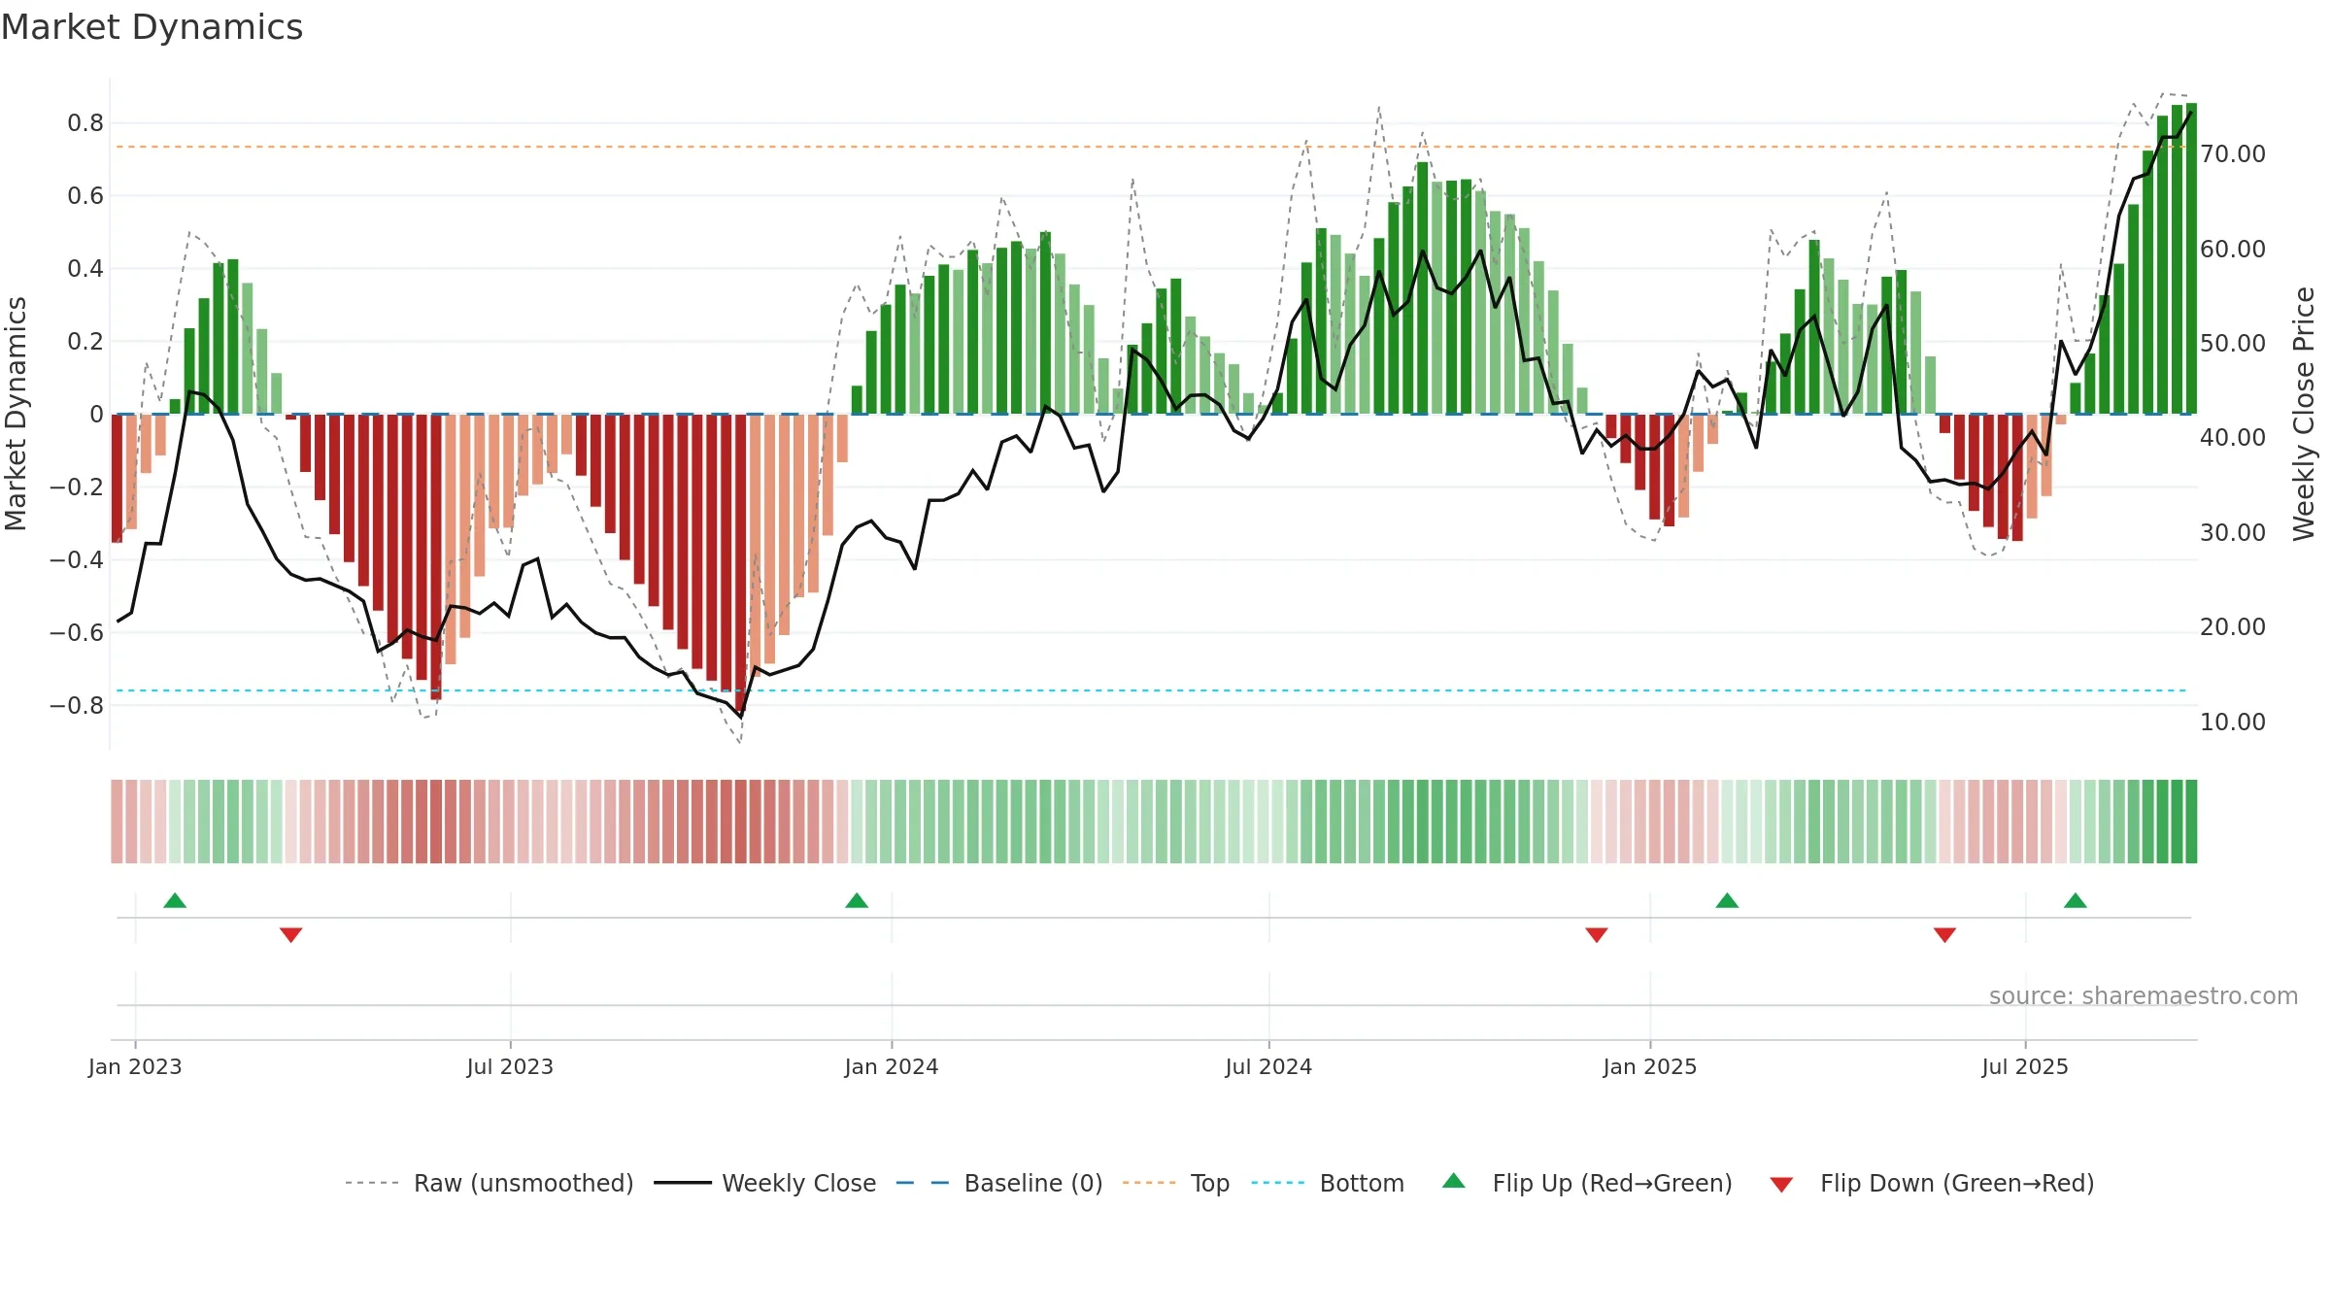2331x1311 pixels.
Task: Click the green flip-up marker before Jan 2024
Action: pyautogui.click(x=857, y=901)
